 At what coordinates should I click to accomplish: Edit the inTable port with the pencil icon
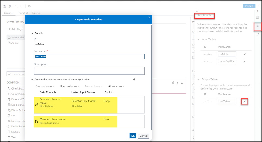click(245, 54)
